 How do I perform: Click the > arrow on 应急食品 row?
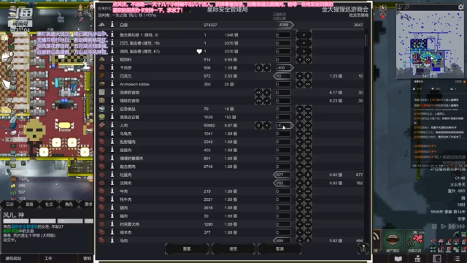pos(300,109)
